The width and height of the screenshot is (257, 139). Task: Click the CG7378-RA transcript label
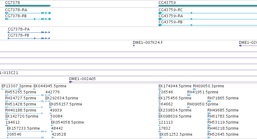(x=16, y=10)
